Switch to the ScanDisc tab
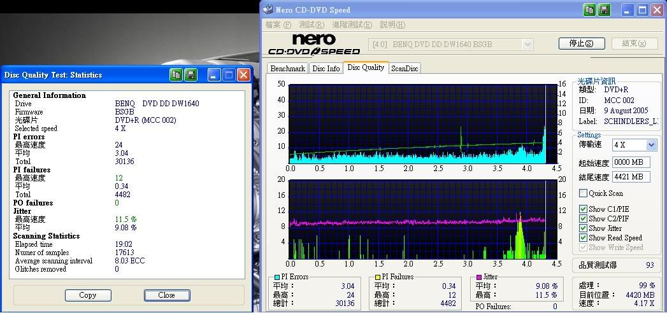Screen dimensions: 667x313 (x=405, y=68)
